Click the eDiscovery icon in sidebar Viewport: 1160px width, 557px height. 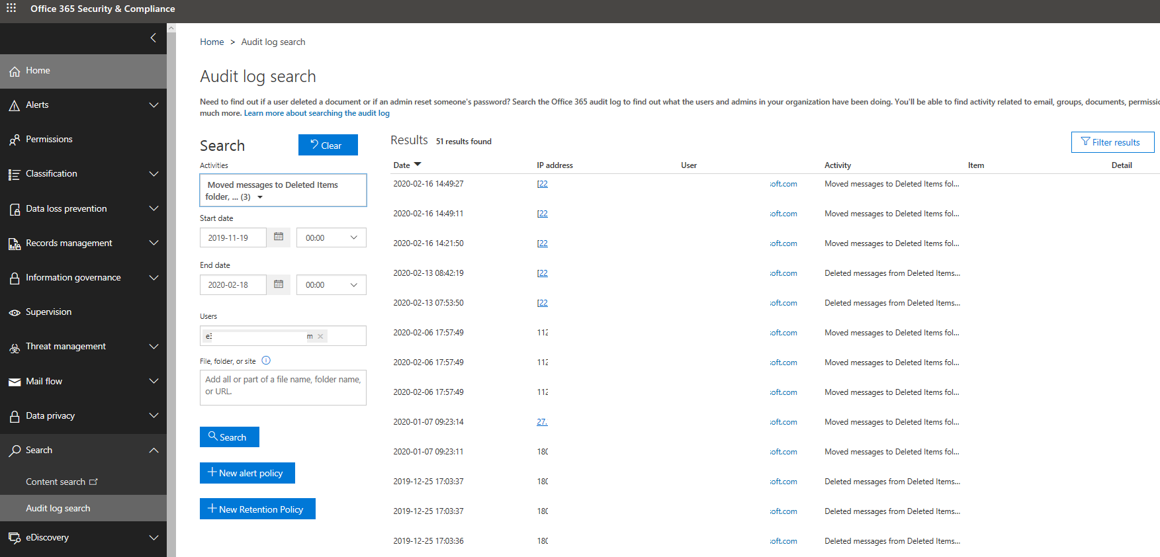(14, 538)
